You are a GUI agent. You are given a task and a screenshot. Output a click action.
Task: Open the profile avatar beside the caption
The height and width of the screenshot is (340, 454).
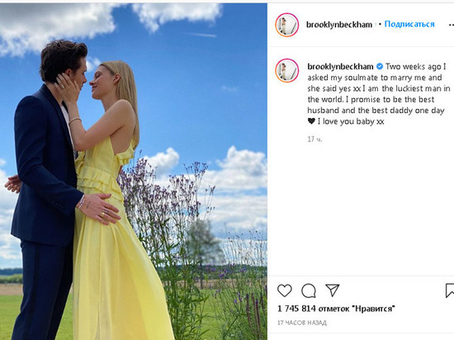click(x=287, y=71)
